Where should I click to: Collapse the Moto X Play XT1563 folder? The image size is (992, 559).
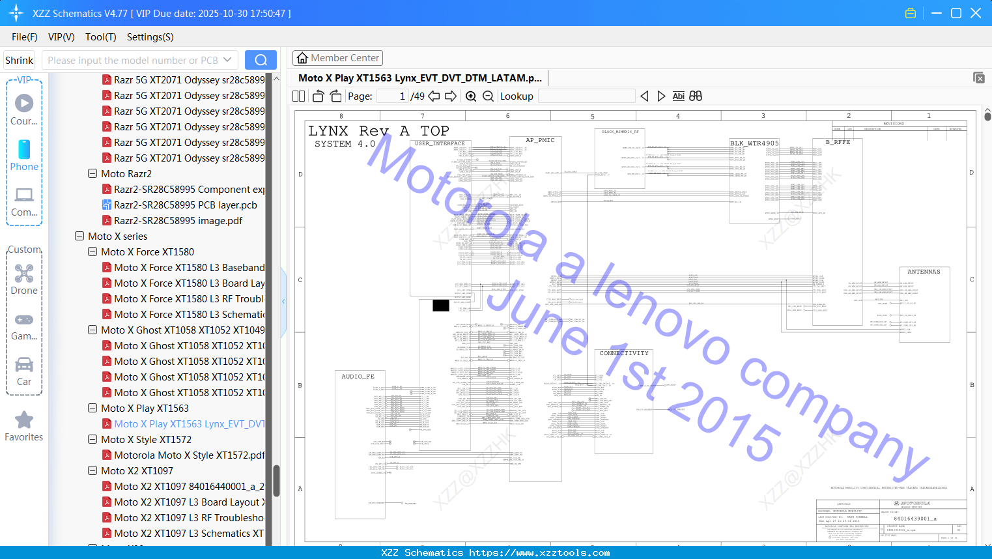(x=92, y=408)
